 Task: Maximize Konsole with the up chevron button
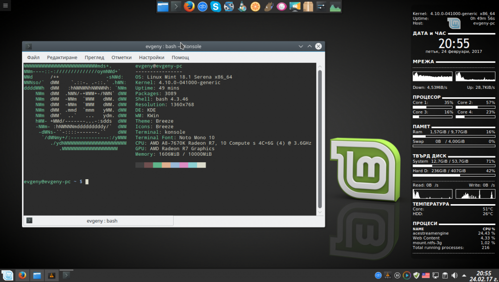click(x=309, y=46)
